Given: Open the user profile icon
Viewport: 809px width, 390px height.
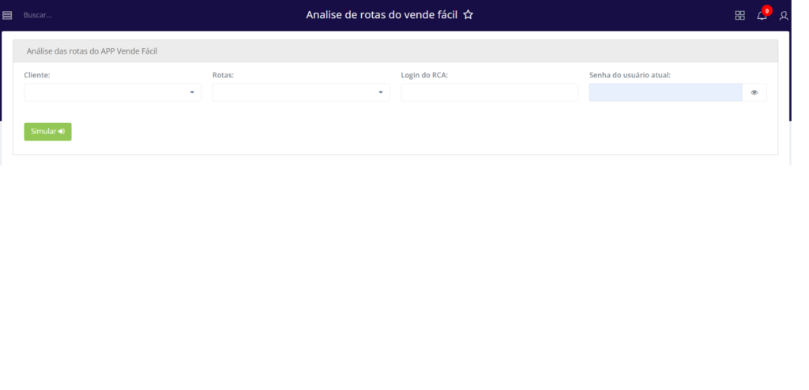Looking at the screenshot, I should tap(784, 16).
